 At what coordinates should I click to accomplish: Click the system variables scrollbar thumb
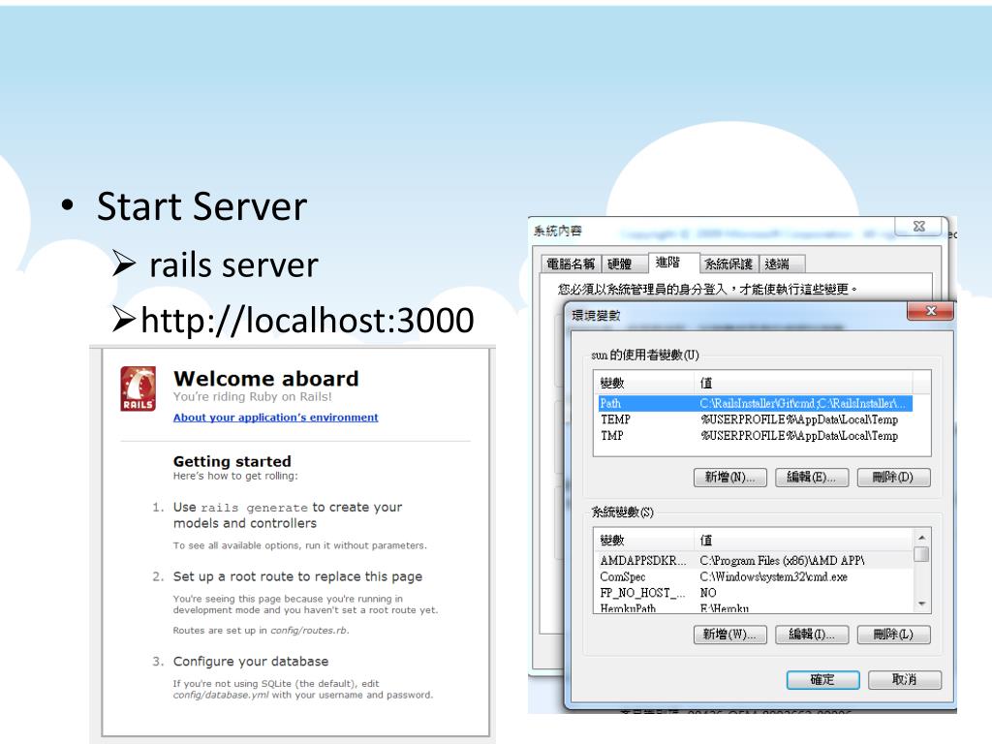click(922, 554)
